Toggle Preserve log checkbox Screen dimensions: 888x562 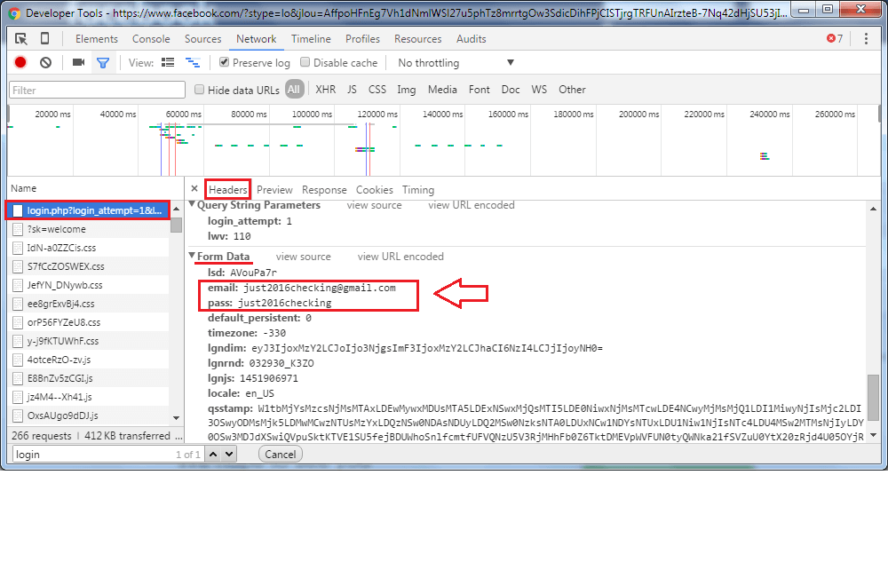[x=225, y=61]
